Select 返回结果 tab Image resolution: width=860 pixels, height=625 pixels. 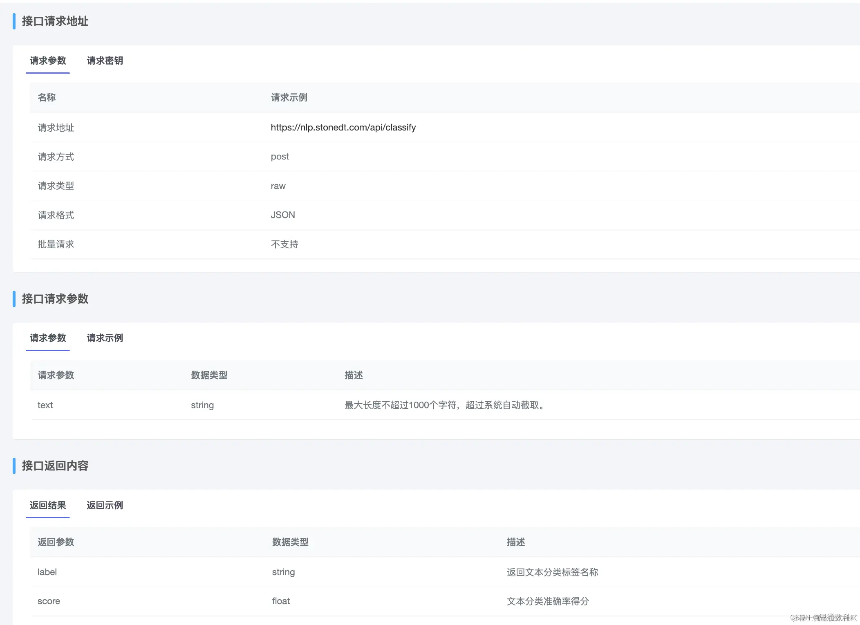(48, 505)
